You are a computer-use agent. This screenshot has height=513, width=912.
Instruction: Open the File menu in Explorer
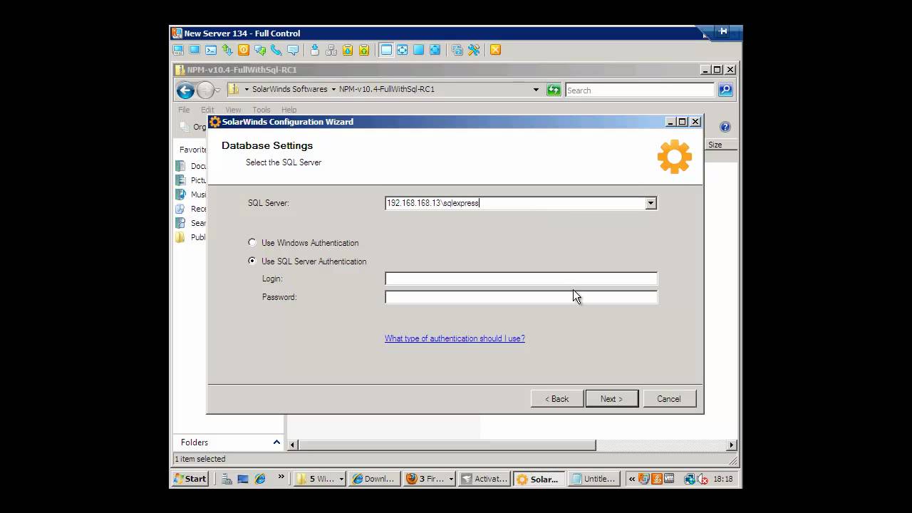point(184,110)
